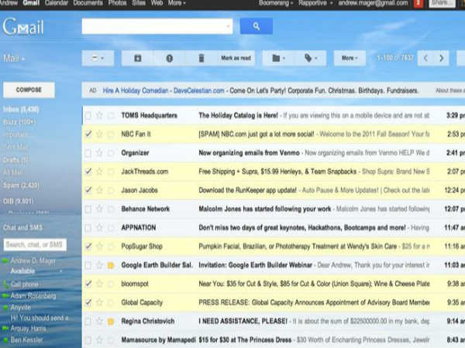Go to newer messages with the left arrow
The height and width of the screenshot is (348, 465).
tap(425, 58)
